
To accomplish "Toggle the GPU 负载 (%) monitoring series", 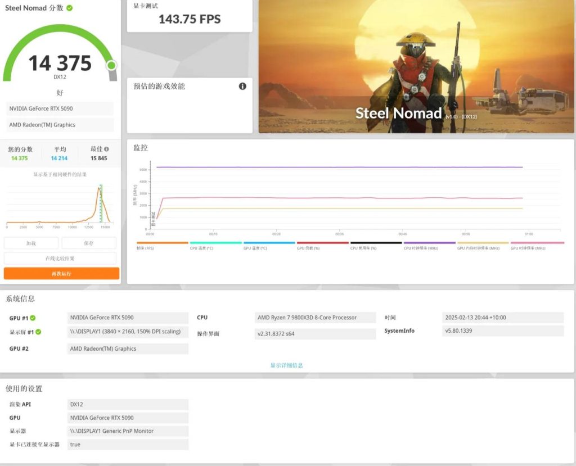I will coord(323,242).
